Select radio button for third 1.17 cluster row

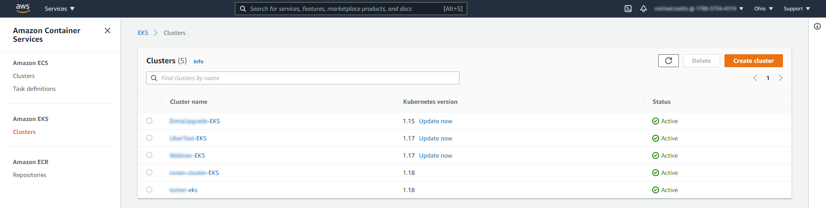coord(149,155)
